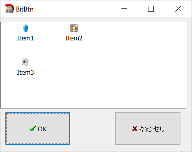Click the red X glyph on キャンセル
Image resolution: width=192 pixels, height=152 pixels.
(x=135, y=129)
